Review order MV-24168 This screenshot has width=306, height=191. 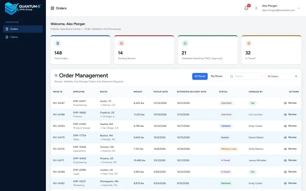pos(290,172)
